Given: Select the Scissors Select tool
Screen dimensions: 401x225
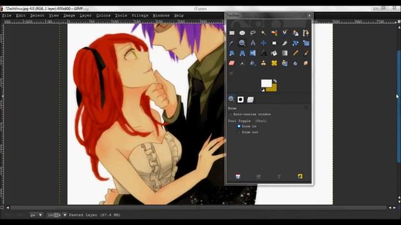Looking at the screenshot, I should pos(284,33).
